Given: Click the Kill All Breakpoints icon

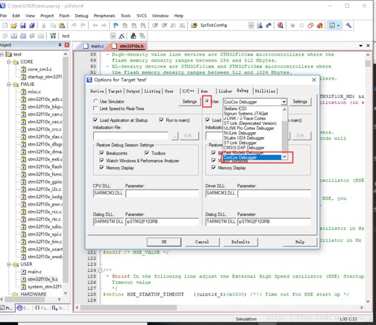Looking at the screenshot, I should pos(320,25).
